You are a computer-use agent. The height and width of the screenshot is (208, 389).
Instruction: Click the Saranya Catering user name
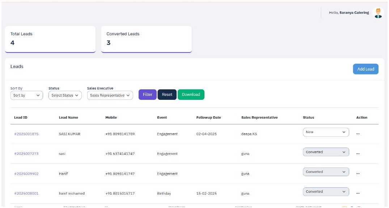tap(354, 13)
